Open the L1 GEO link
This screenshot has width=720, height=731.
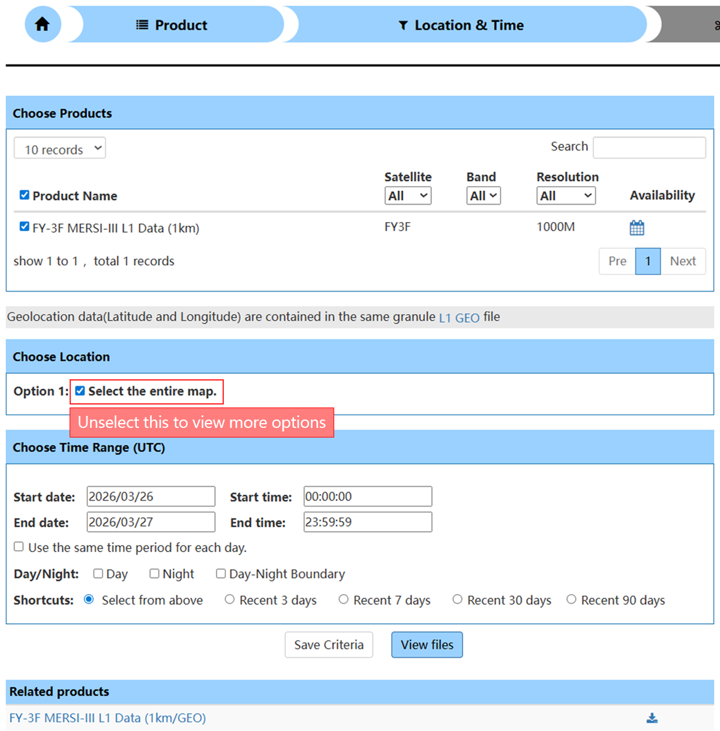click(x=459, y=318)
